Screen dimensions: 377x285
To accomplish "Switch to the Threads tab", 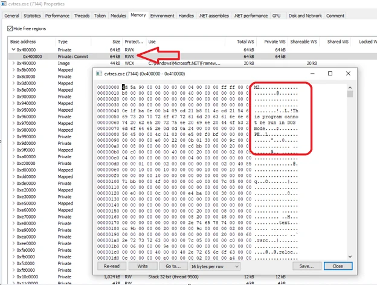I will (x=82, y=16).
